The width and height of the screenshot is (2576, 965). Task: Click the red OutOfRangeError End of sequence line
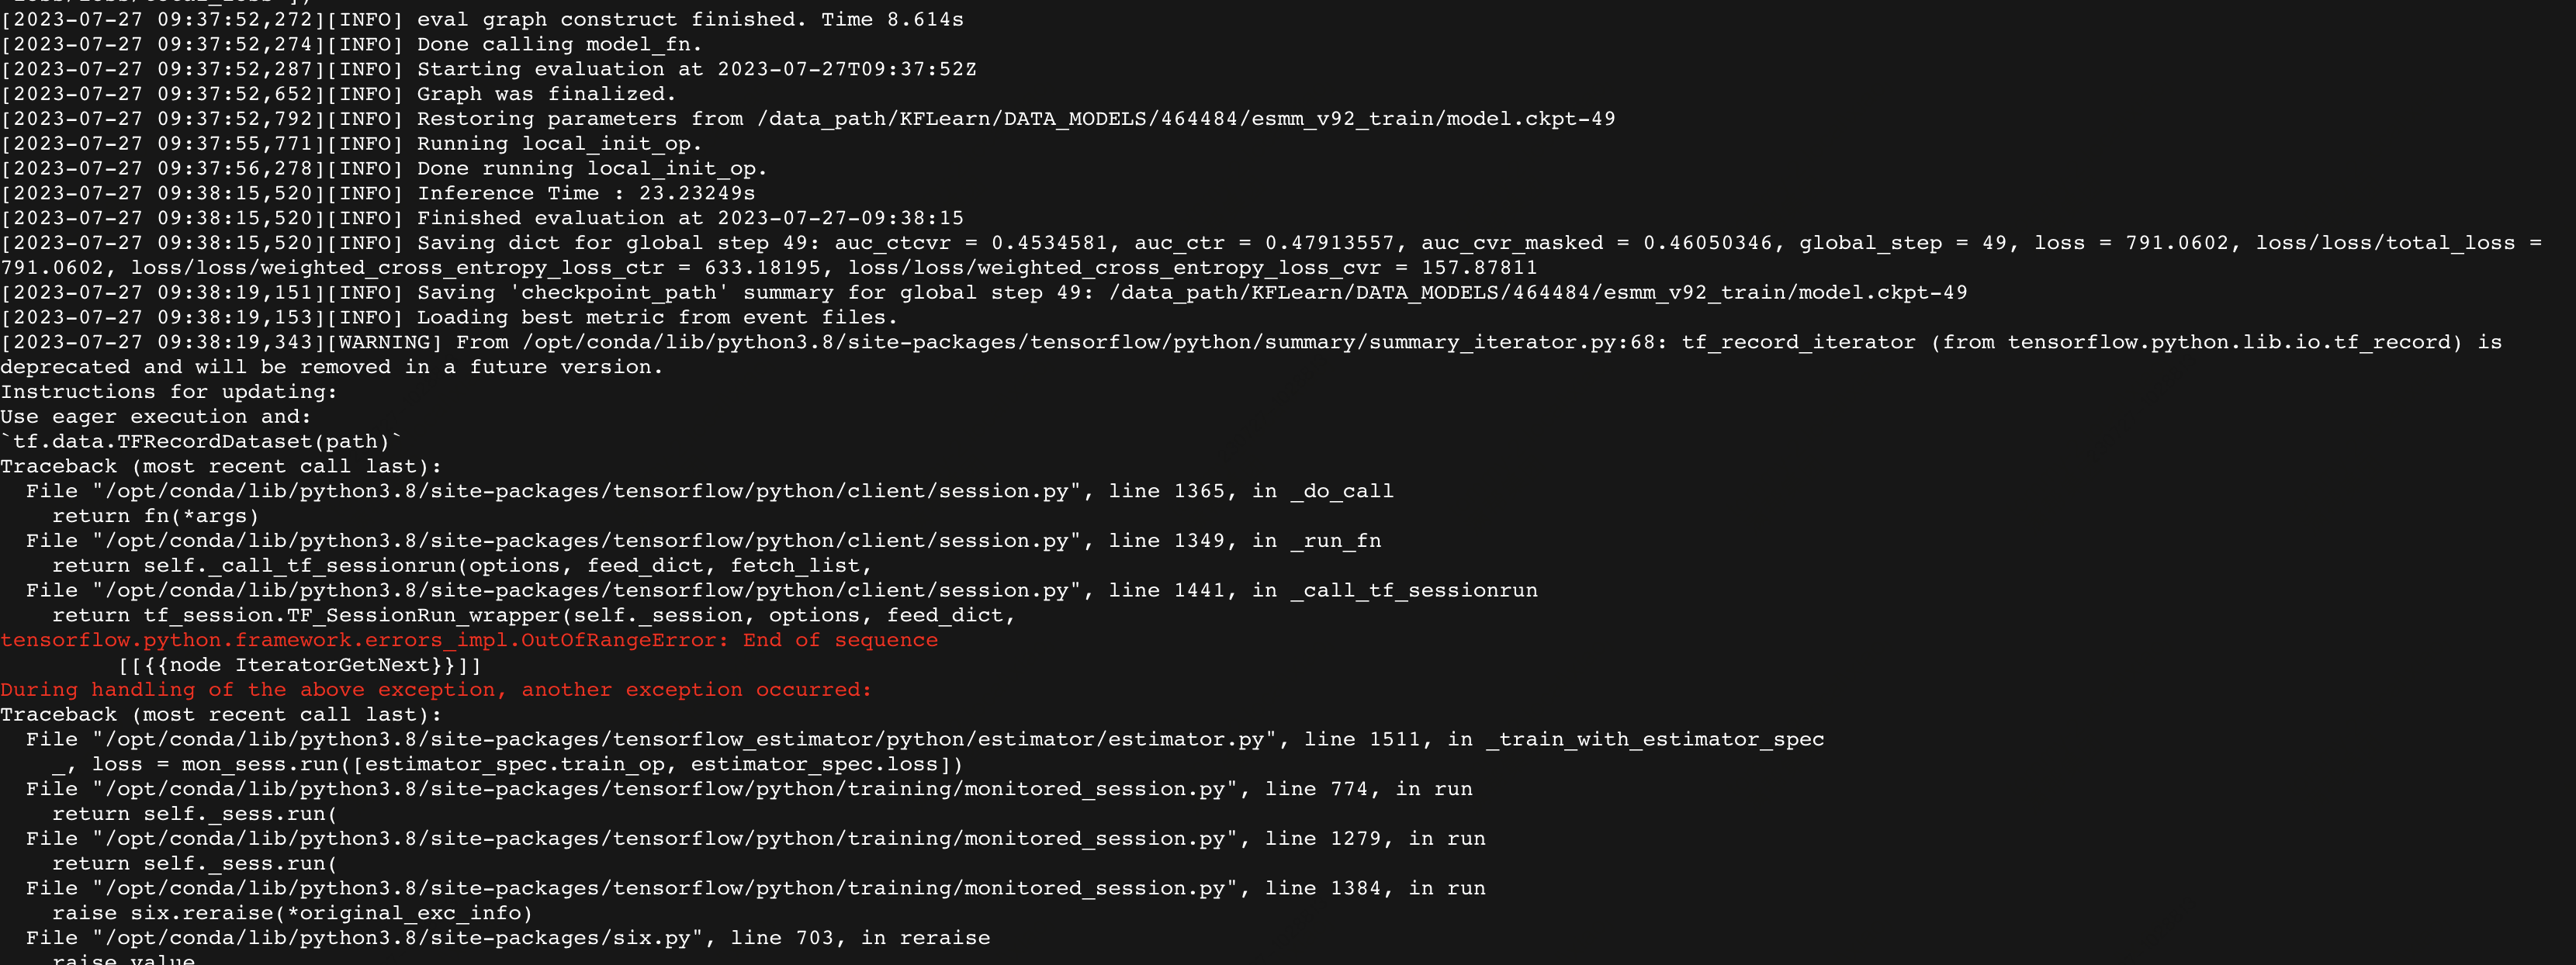tap(469, 640)
